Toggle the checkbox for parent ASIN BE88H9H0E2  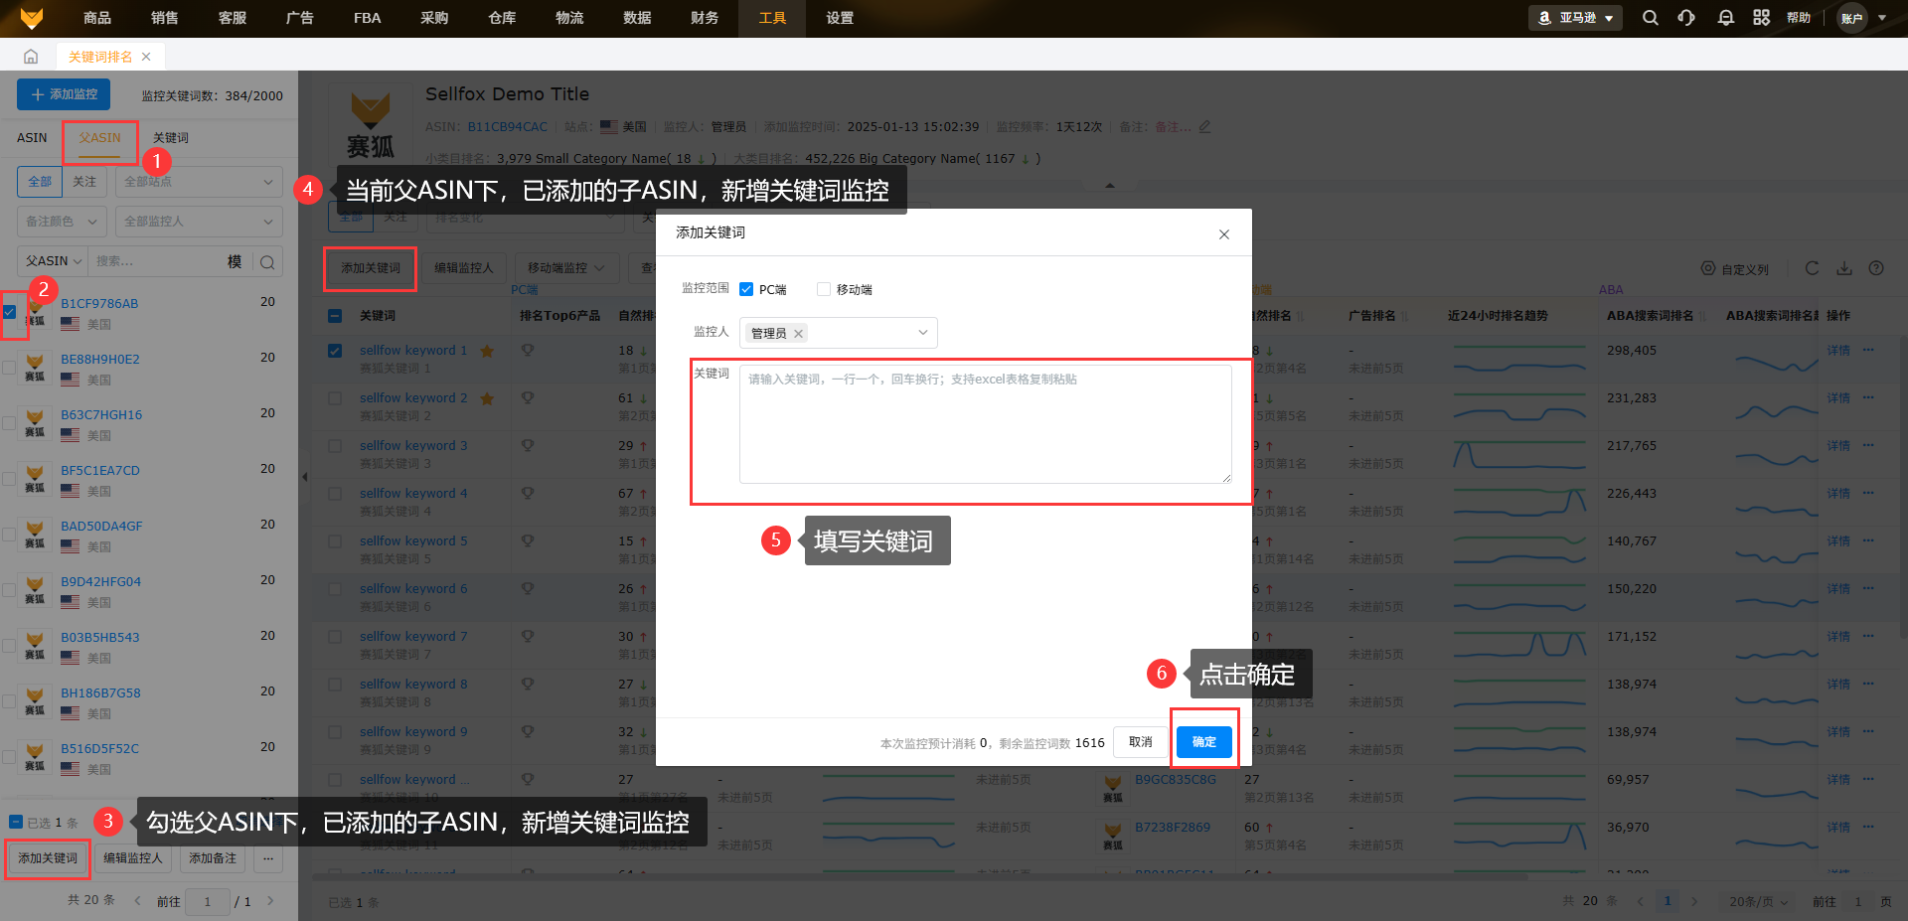9,368
